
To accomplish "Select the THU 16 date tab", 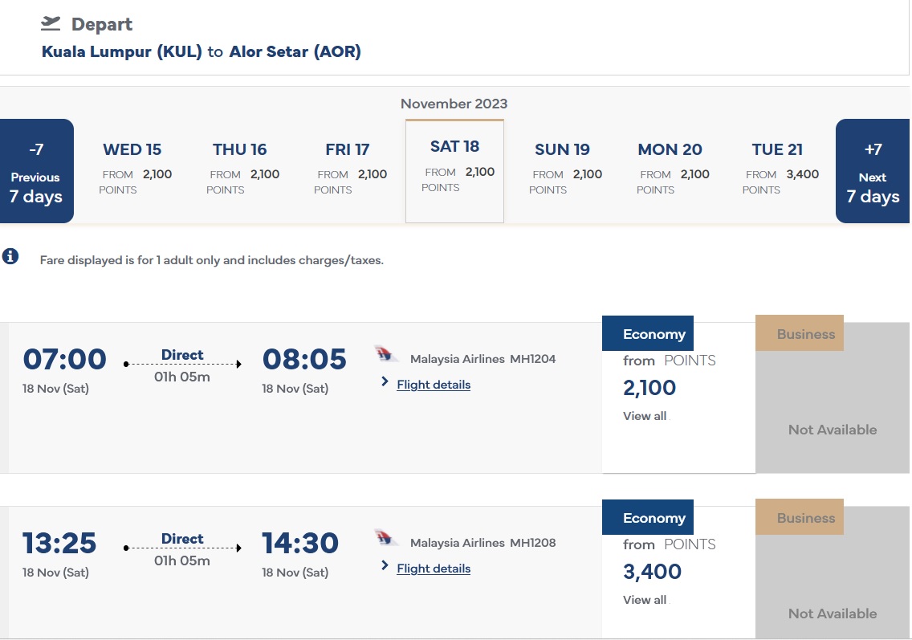I will pyautogui.click(x=239, y=169).
